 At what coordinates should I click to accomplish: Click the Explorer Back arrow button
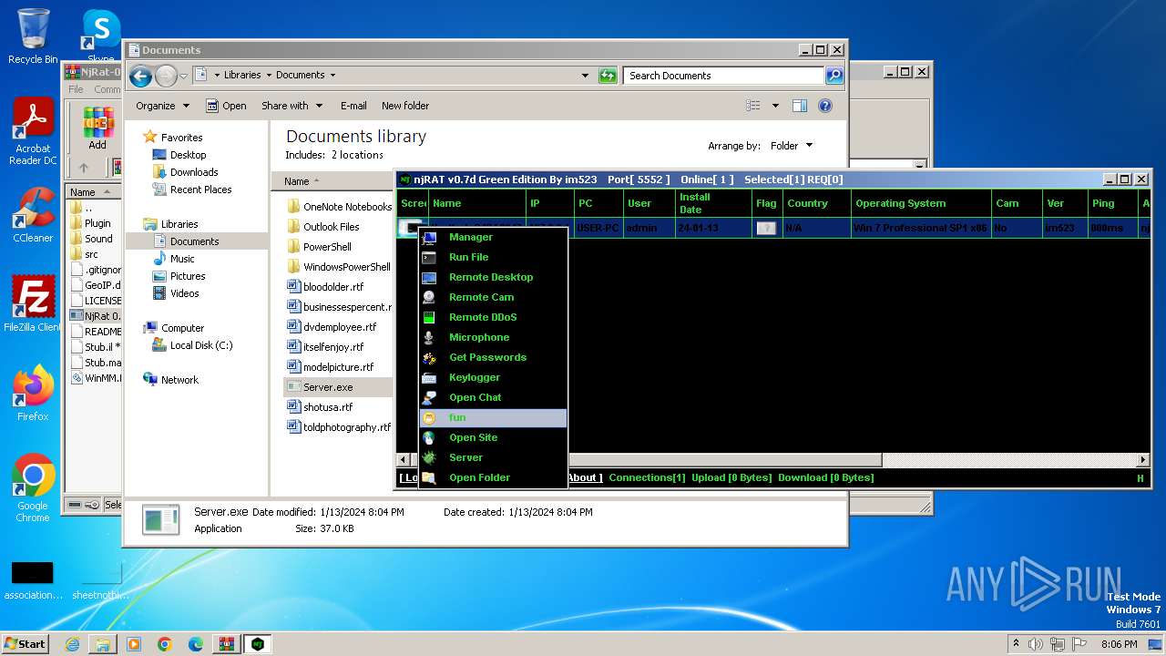coord(140,76)
